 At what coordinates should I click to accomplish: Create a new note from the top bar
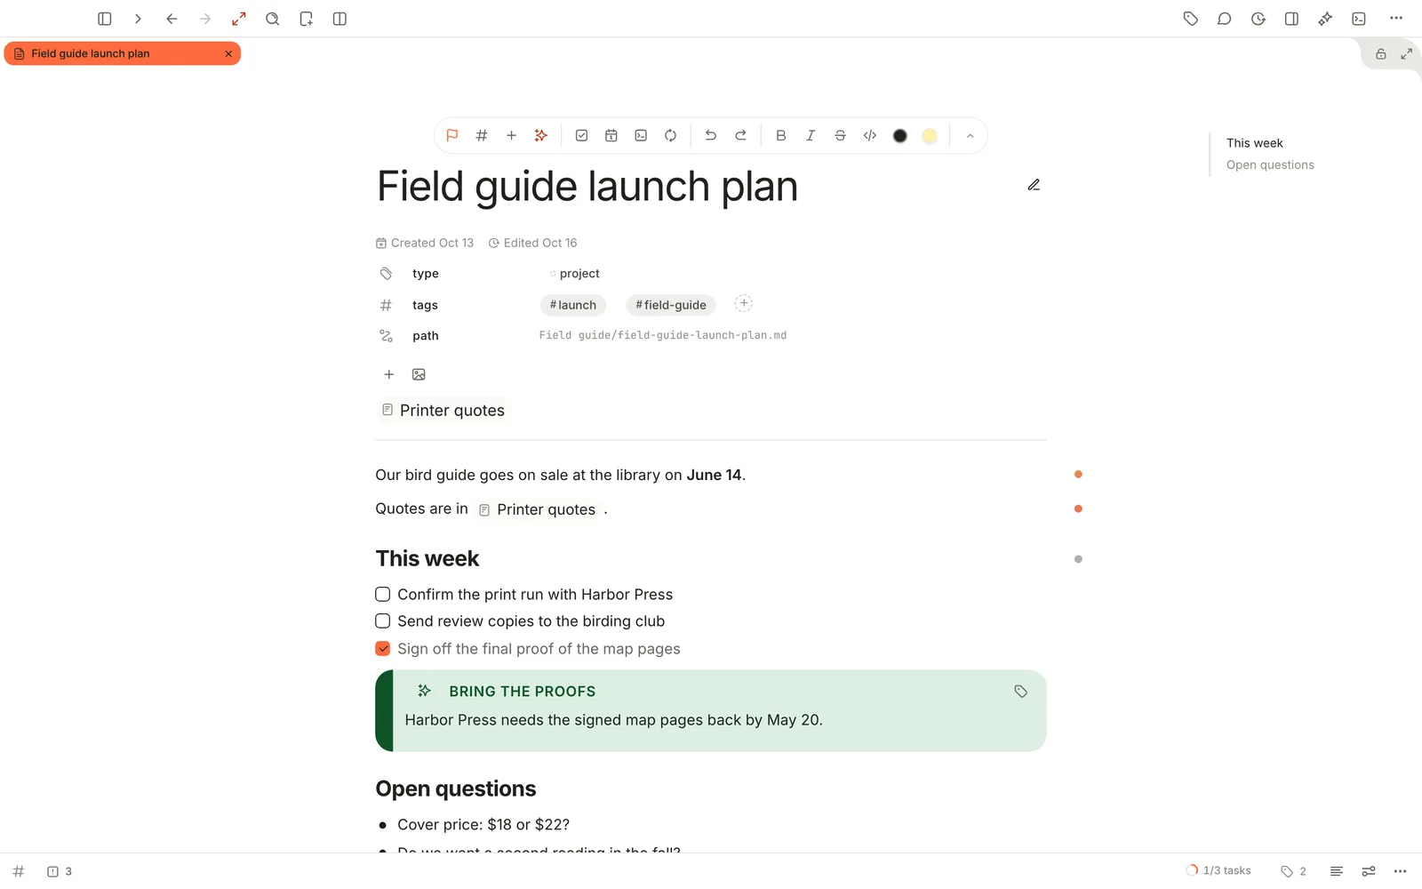coord(307,19)
